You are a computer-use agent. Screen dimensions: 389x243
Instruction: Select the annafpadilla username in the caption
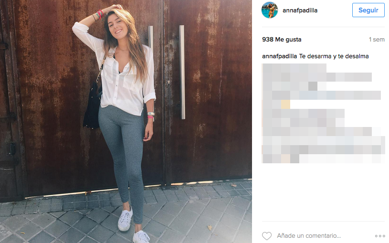coord(279,56)
